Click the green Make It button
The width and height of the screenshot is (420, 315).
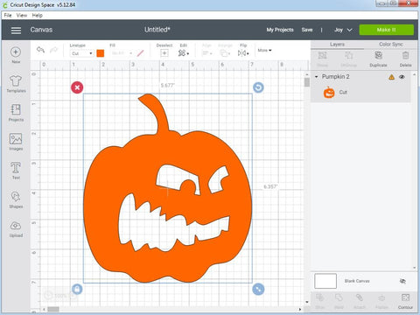[386, 30]
